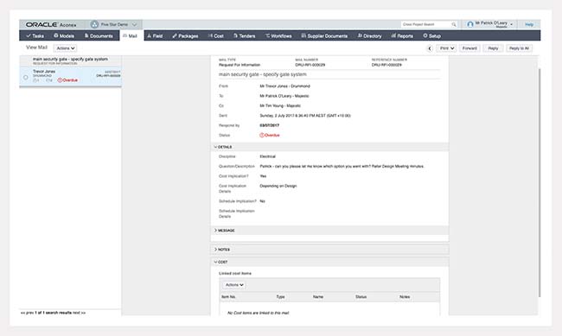
Task: Click the vertical scrollbar on the right
Action: tap(540, 183)
